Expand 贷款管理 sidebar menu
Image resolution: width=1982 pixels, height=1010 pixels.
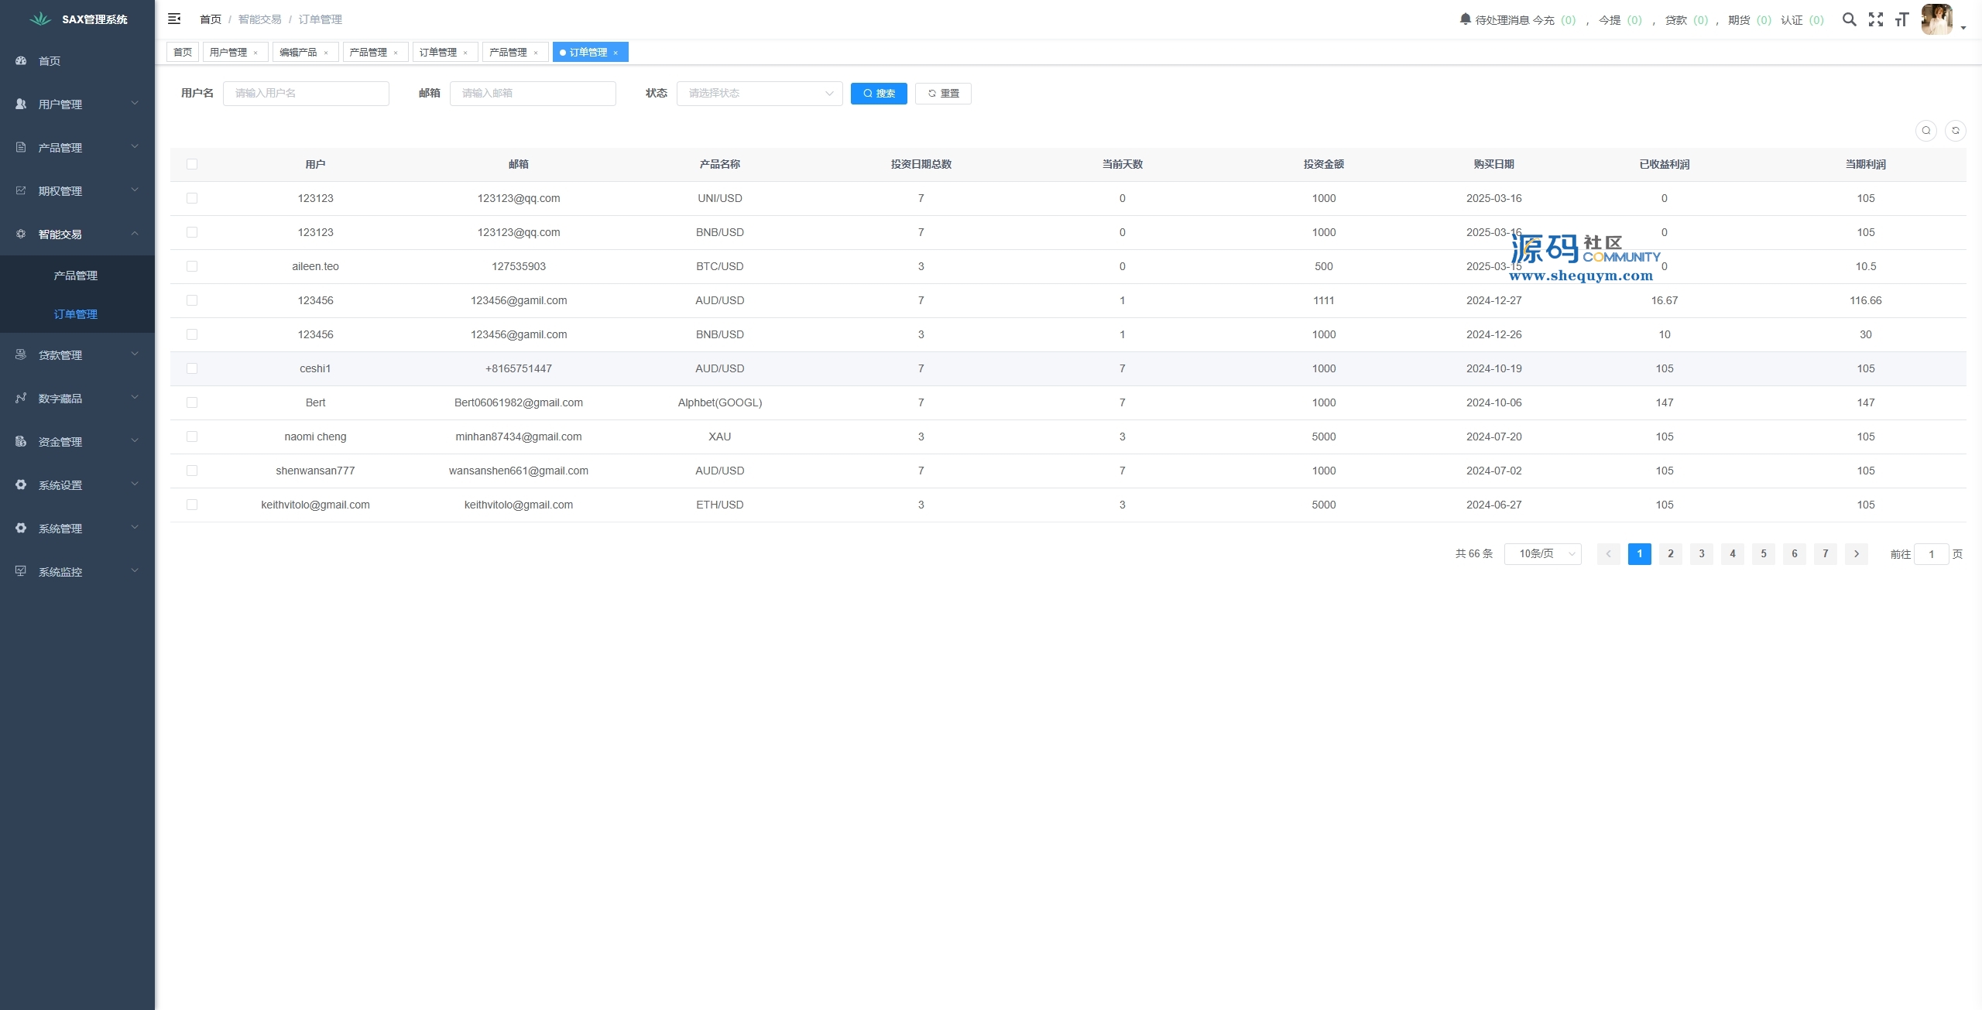pos(77,355)
